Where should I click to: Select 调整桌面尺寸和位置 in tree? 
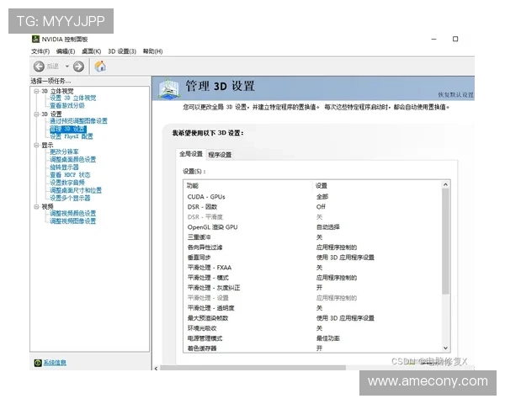tap(76, 190)
